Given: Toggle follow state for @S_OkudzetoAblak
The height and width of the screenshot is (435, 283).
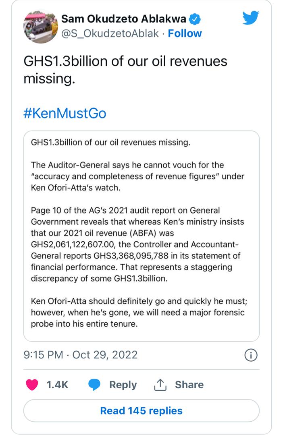Looking at the screenshot, I should (185, 33).
